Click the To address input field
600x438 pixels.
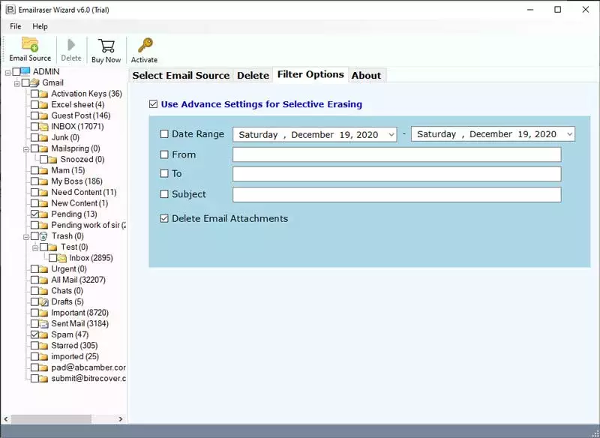397,174
